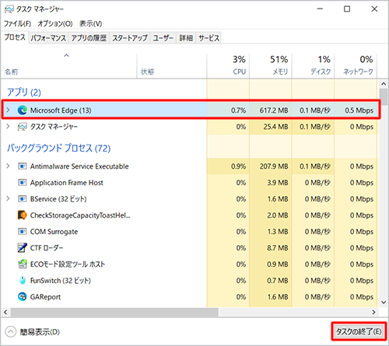
Task: Click the horizontal scrollbar right arrow
Action: point(373,312)
